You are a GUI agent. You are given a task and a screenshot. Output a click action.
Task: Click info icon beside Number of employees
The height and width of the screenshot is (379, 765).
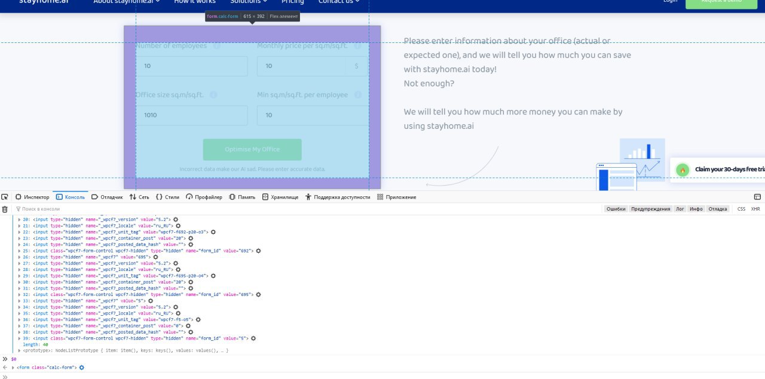(216, 46)
